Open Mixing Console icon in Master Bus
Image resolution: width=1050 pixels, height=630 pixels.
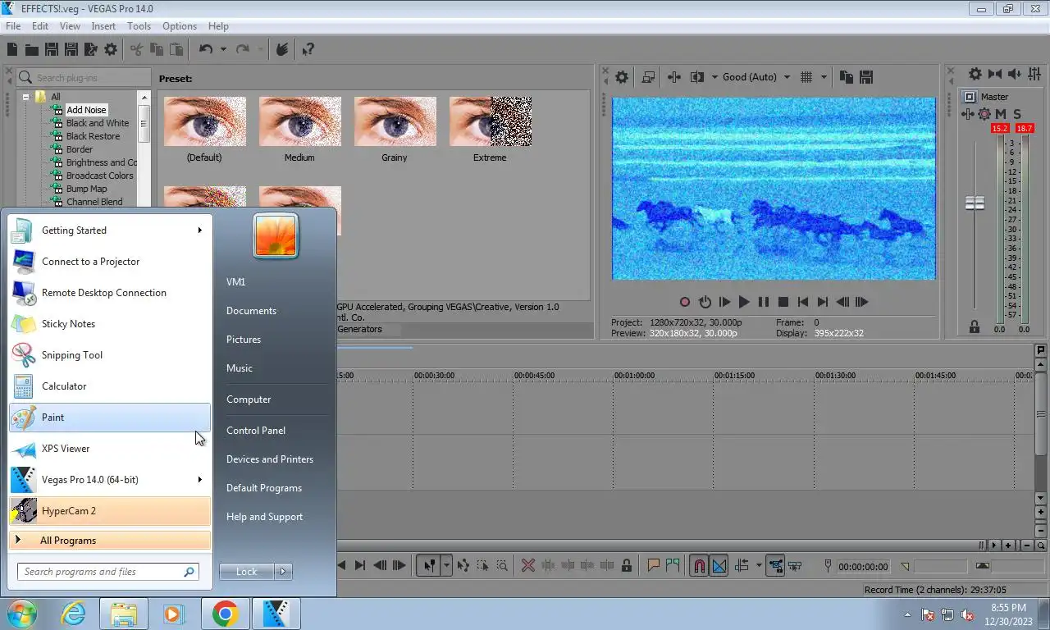tap(1034, 74)
